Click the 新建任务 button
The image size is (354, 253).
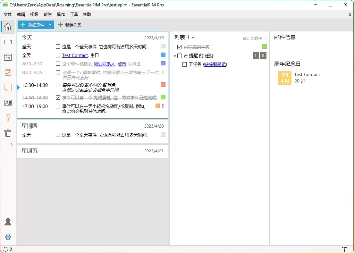[74, 24]
